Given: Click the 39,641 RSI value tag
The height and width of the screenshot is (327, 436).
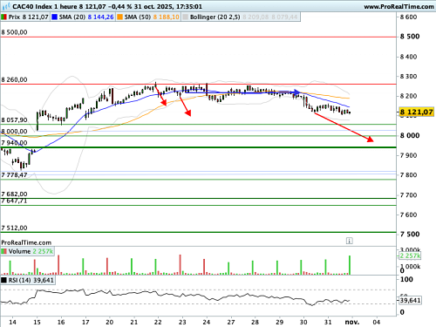Looking at the screenshot, I should pyautogui.click(x=410, y=300).
